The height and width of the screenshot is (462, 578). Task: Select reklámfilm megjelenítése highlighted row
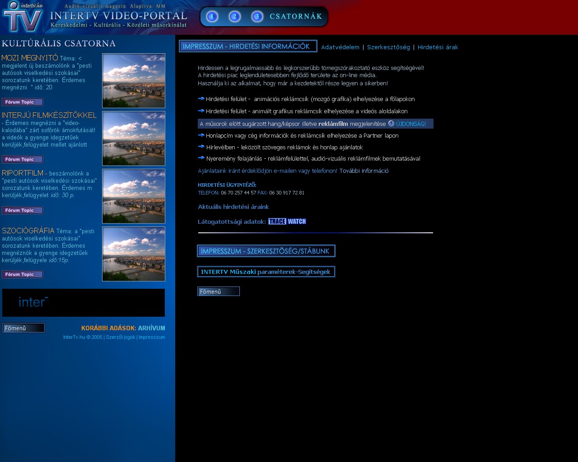(x=316, y=124)
